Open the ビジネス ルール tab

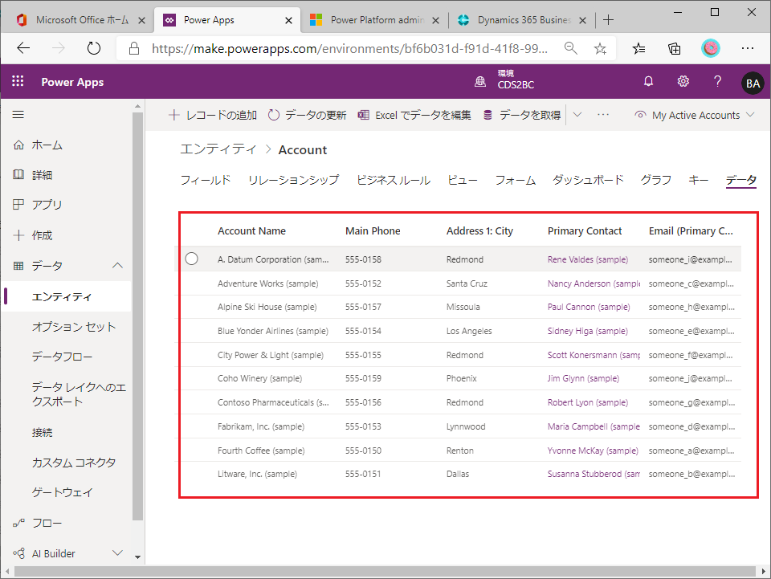coord(394,180)
